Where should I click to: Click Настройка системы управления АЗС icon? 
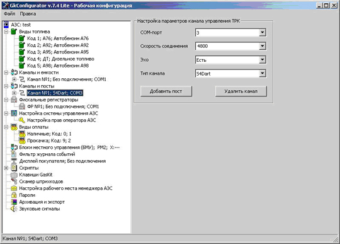click(14, 113)
